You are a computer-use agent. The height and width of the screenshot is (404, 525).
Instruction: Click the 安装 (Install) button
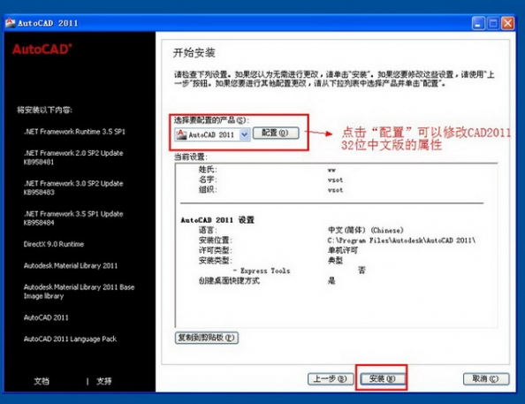[382, 378]
